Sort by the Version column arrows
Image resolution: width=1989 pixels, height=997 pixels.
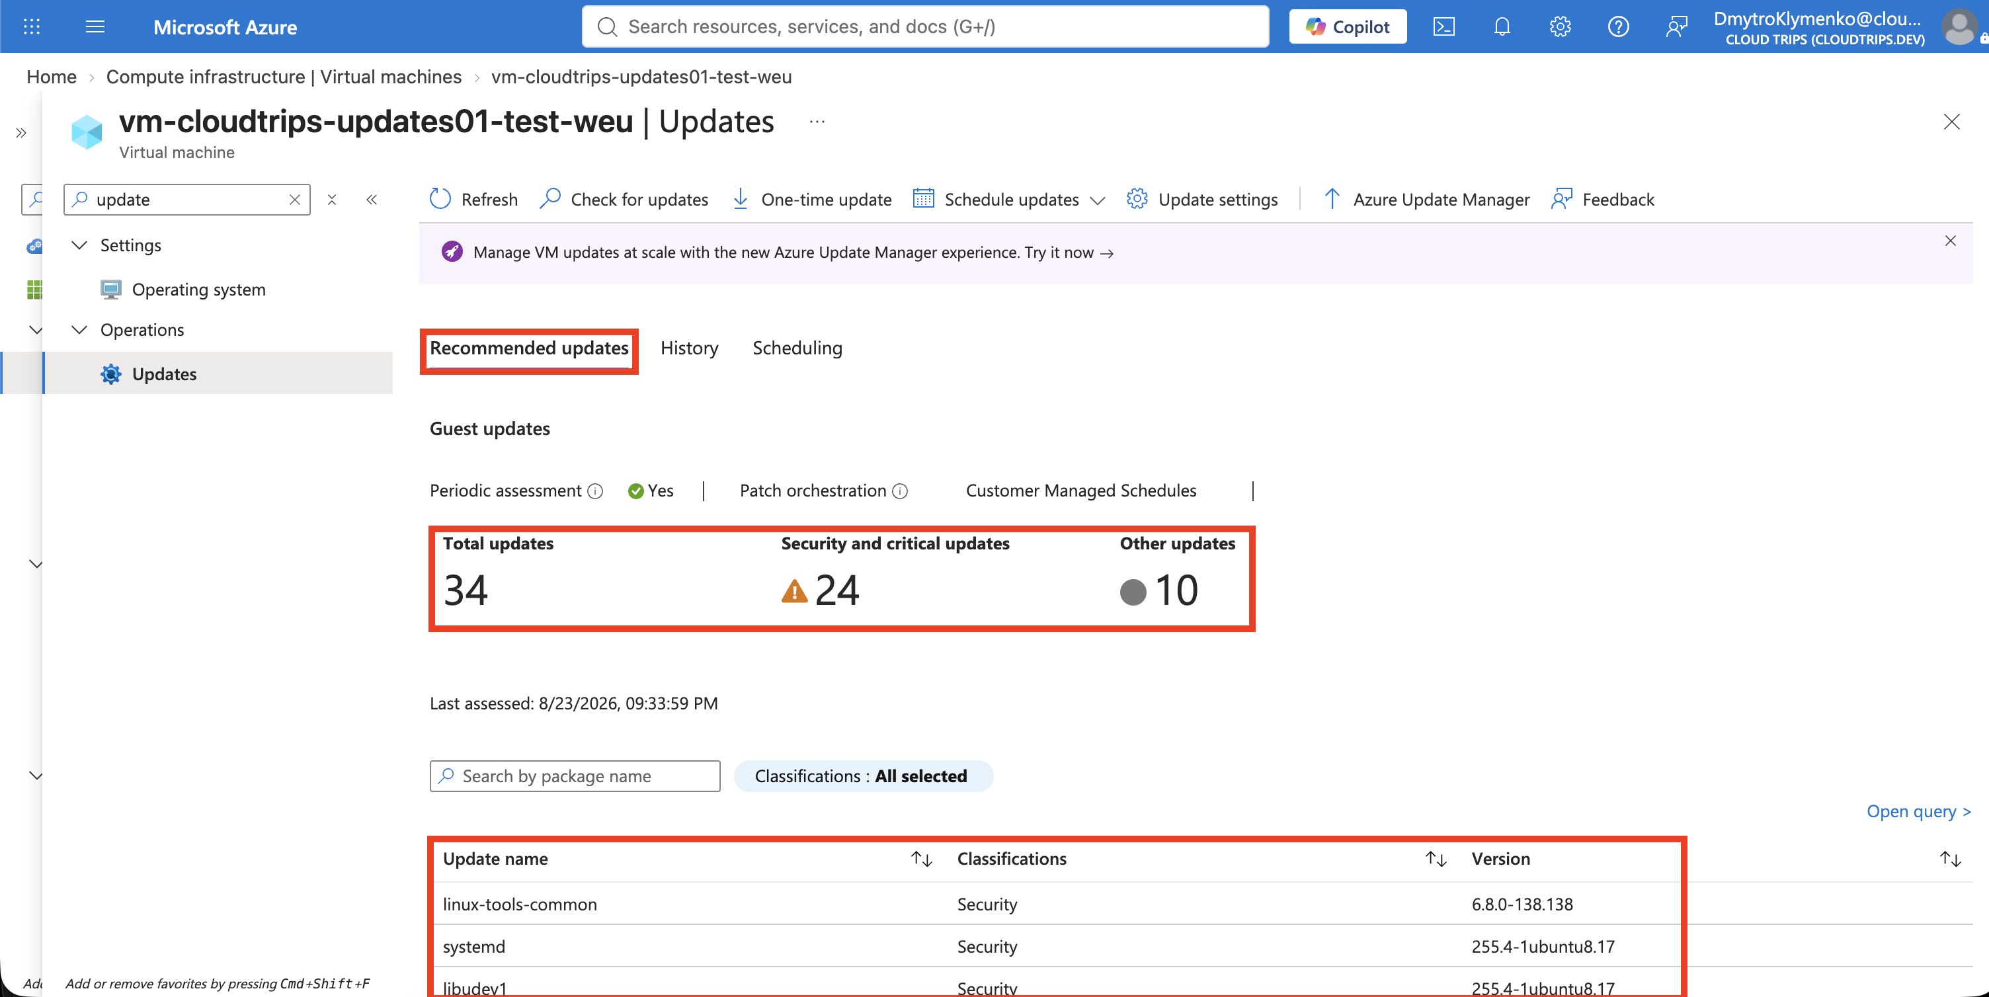coord(1951,859)
